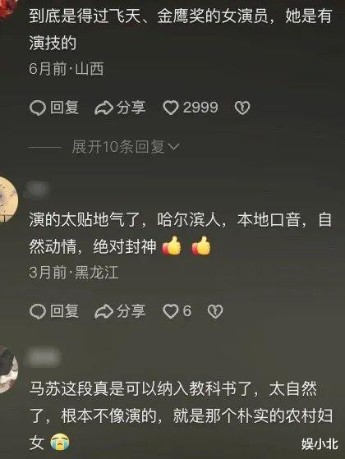The image size is (345, 459).
Task: Share the Heilongjiang comment via arrow icon
Action: tap(103, 311)
